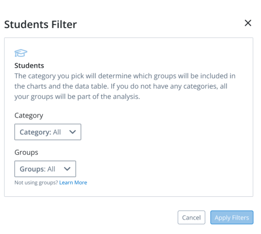
Task: Open the Category: All dropdown
Action: (x=48, y=132)
